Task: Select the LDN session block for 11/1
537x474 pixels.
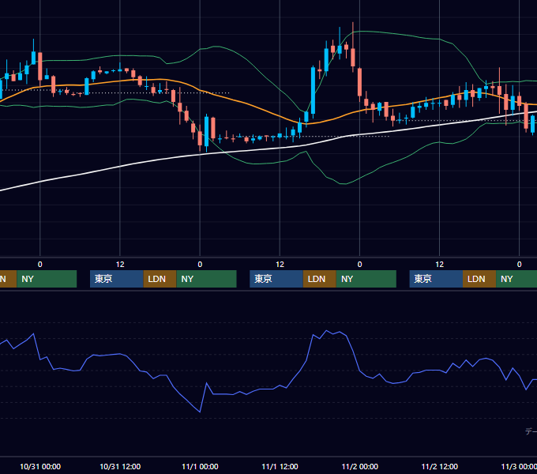Action: 320,279
